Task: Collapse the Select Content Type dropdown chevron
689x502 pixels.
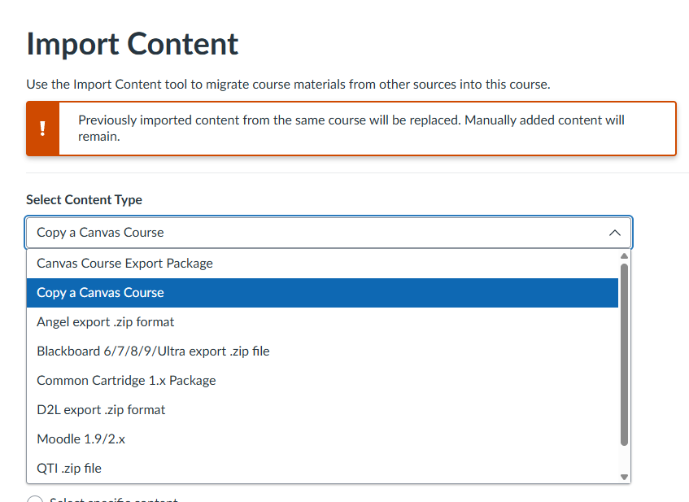Action: coord(615,233)
